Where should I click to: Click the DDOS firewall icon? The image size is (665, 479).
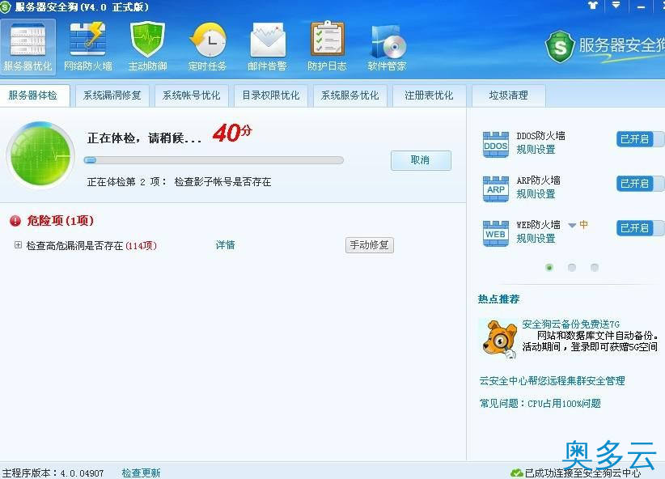pyautogui.click(x=495, y=144)
